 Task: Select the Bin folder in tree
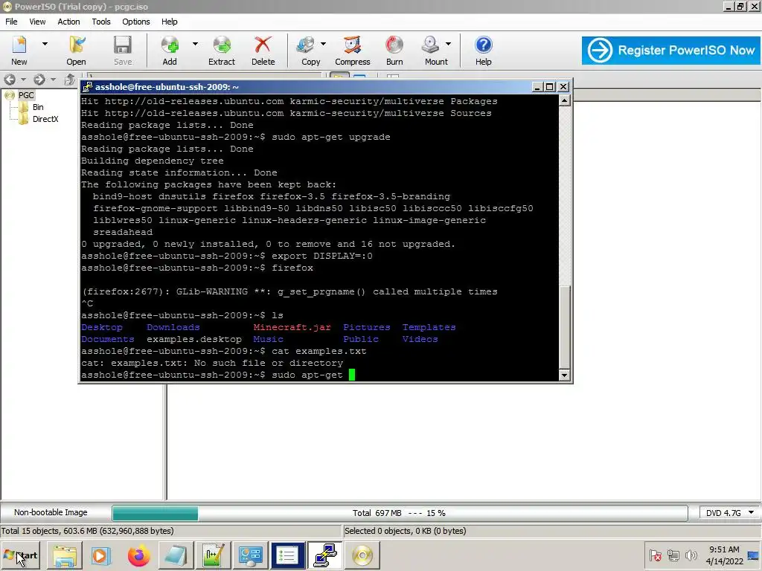pyautogui.click(x=38, y=107)
